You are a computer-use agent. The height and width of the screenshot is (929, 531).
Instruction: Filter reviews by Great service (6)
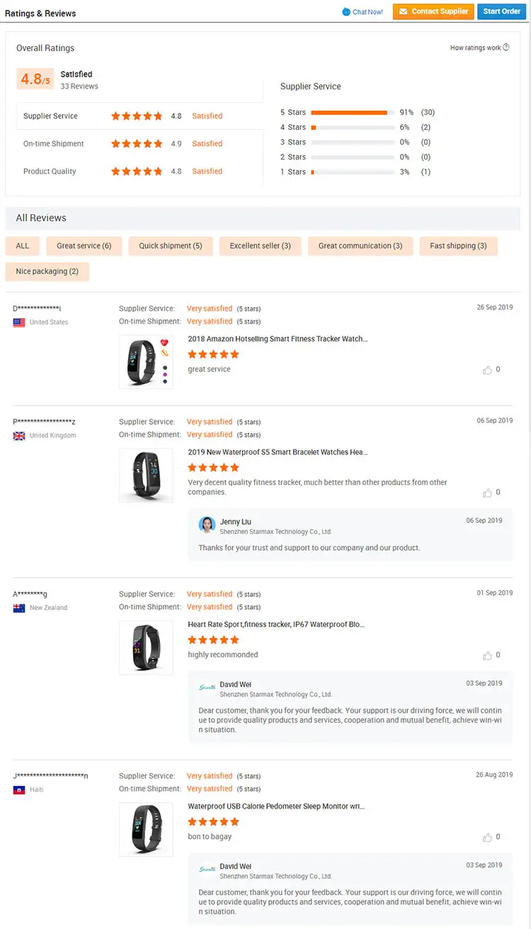click(x=84, y=246)
